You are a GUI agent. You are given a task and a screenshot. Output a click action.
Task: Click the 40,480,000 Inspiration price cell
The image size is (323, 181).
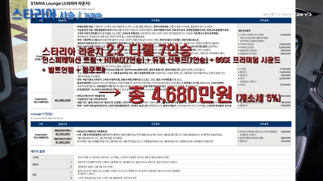click(62, 100)
